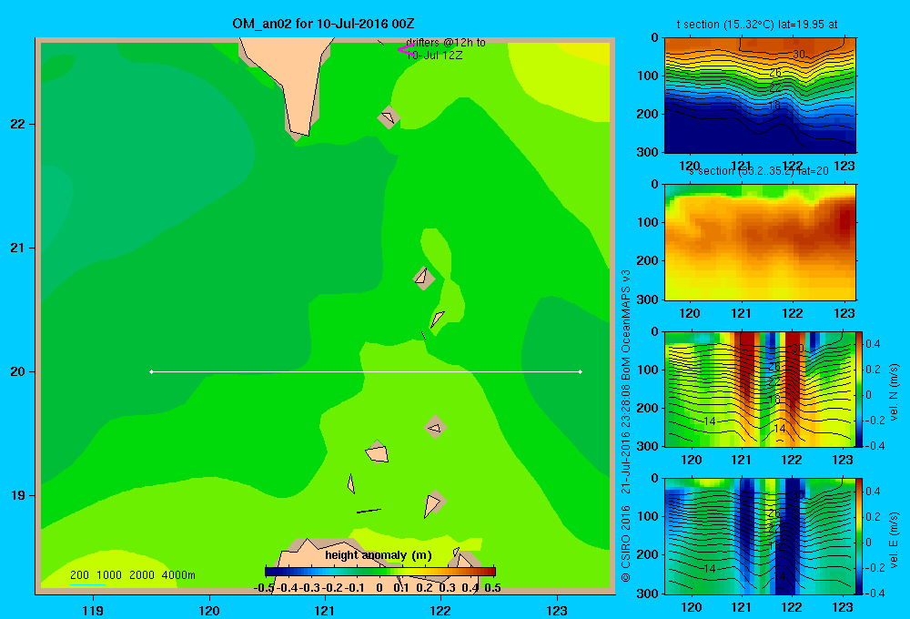Click the island near latitude 20.75 on map
Image resolution: width=910 pixels, height=619 pixels.
424,279
